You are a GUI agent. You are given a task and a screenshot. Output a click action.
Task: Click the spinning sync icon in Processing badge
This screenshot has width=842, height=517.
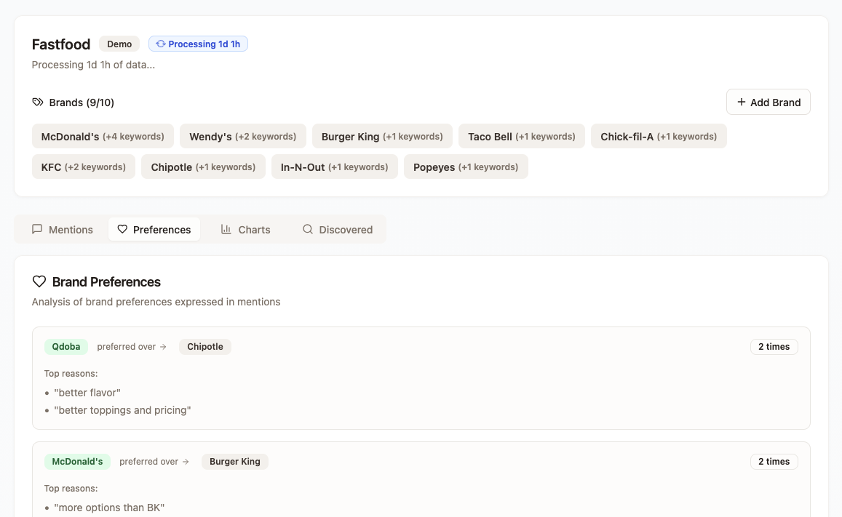pos(161,44)
